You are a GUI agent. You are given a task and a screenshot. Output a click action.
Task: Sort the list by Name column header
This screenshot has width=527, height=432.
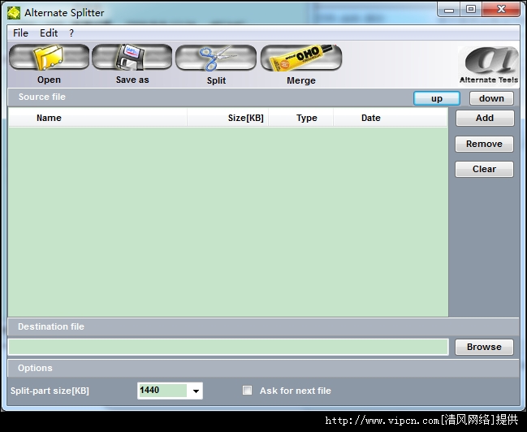[x=49, y=118]
